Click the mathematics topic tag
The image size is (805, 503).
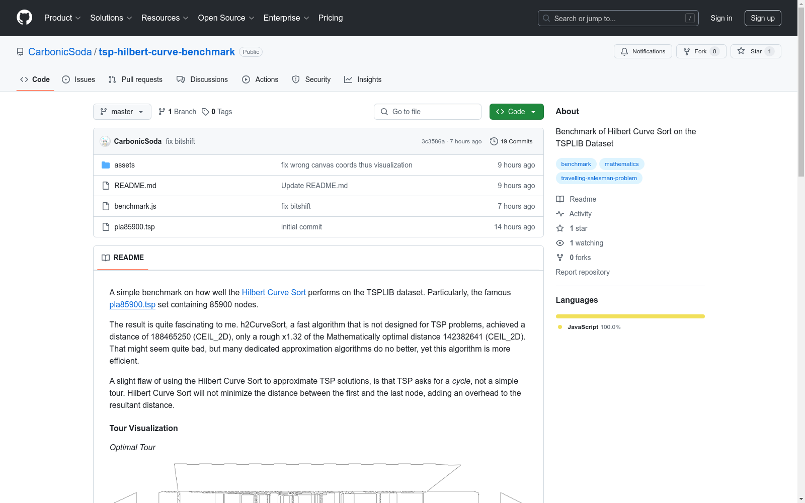(x=621, y=164)
